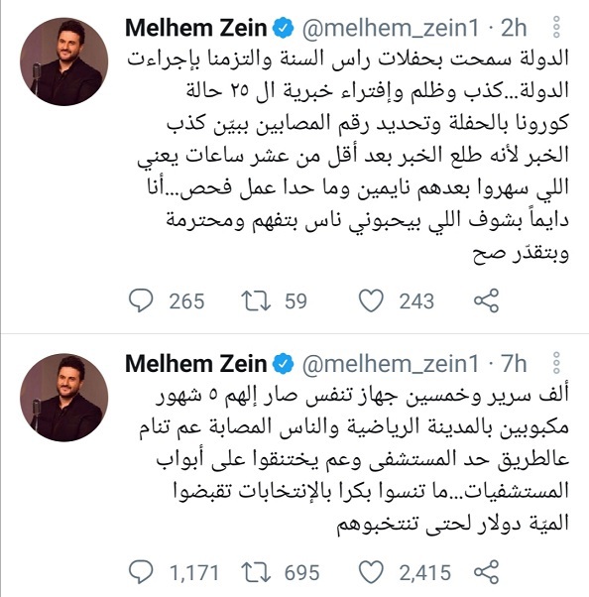Open the more options menu on 2h tweet
Viewport: 589px width, 597px height.
tap(556, 27)
